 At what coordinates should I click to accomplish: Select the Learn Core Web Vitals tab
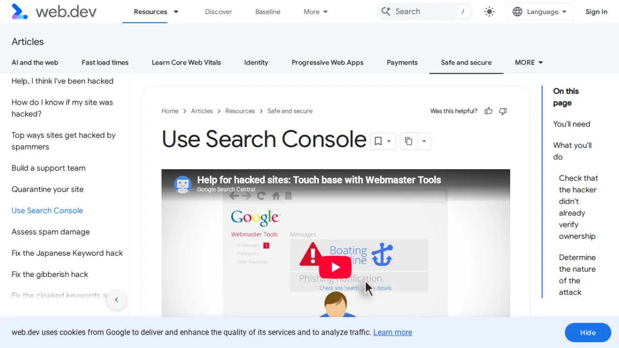(x=186, y=62)
